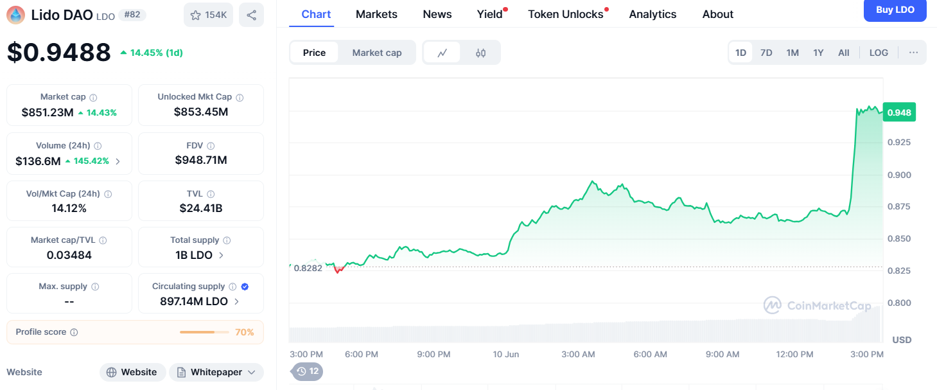Go to the Analytics tab
Screen dimensions: 937x390
coord(652,14)
